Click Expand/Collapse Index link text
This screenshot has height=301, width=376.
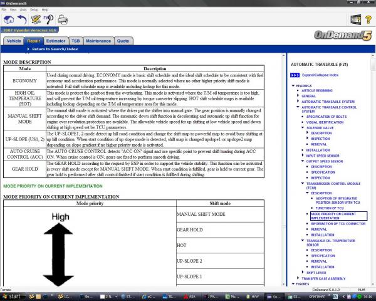click(320, 75)
